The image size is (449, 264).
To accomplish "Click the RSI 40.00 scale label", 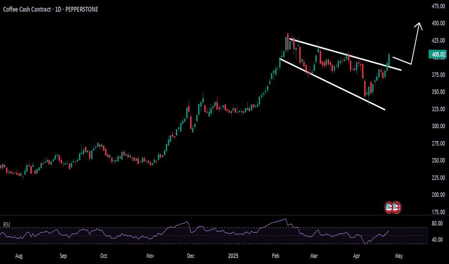I will [x=437, y=240].
